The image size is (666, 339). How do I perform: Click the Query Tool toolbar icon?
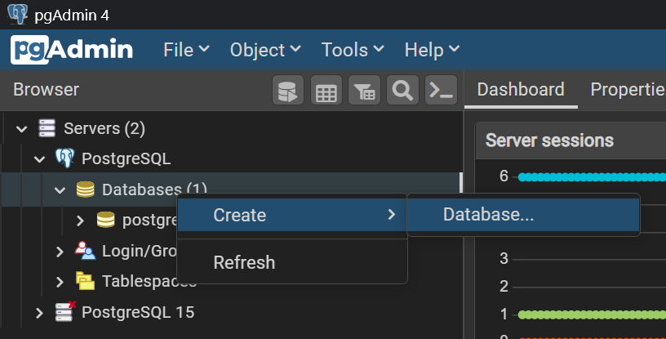(288, 91)
